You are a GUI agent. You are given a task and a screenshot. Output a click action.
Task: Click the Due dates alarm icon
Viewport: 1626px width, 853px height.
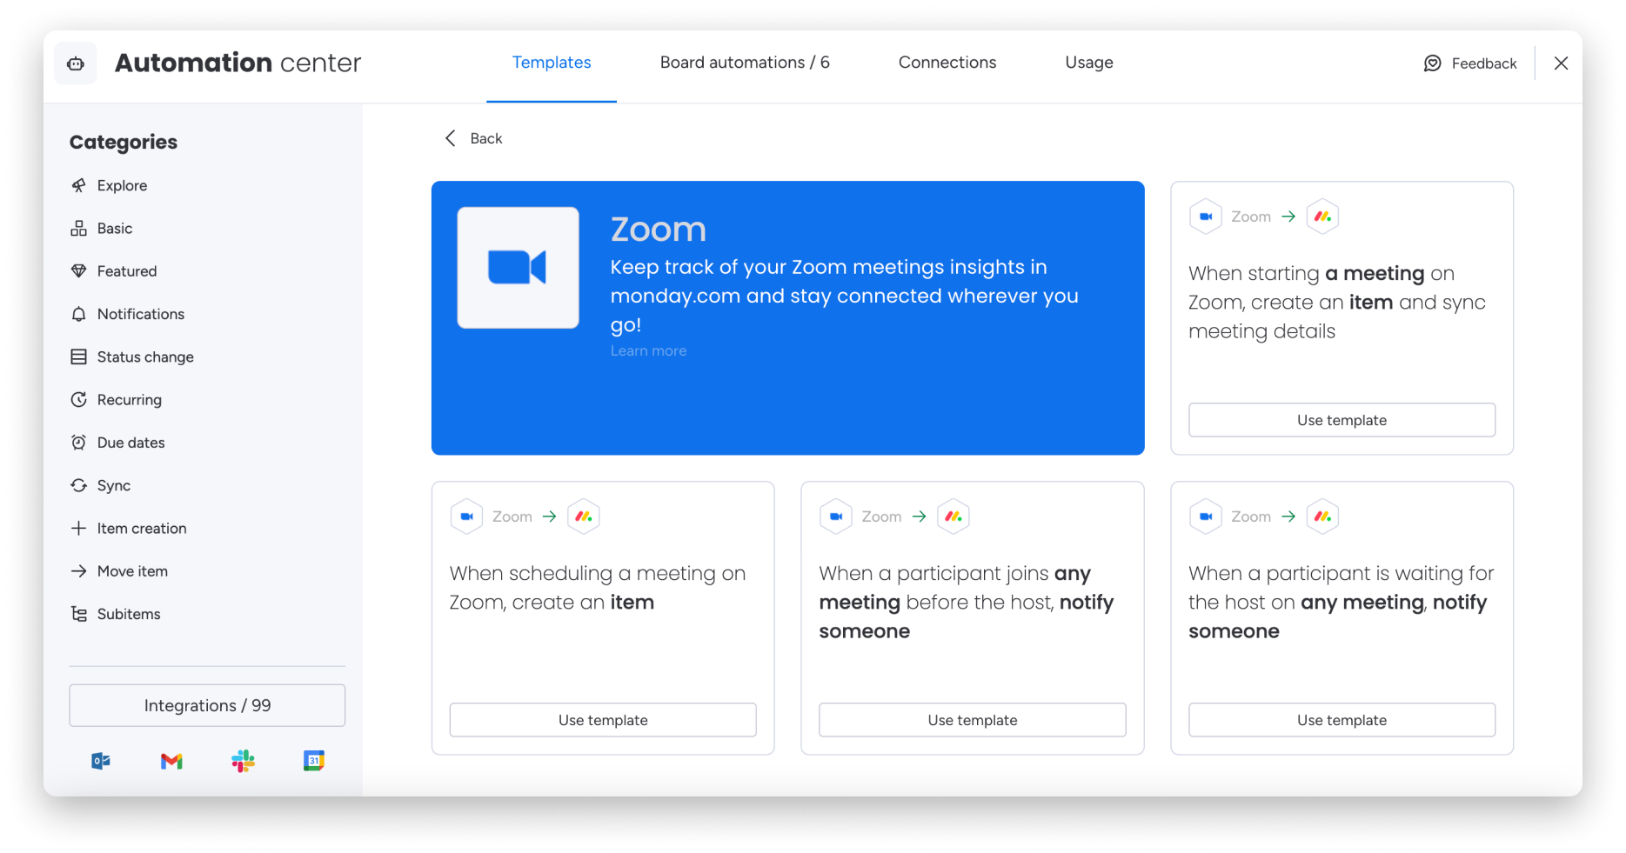[79, 443]
